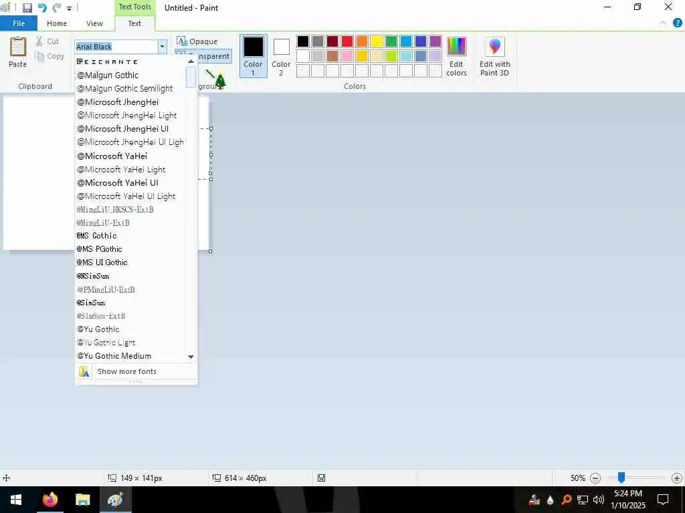This screenshot has width=685, height=513.
Task: Pick the purple color swatch
Action: (x=435, y=41)
